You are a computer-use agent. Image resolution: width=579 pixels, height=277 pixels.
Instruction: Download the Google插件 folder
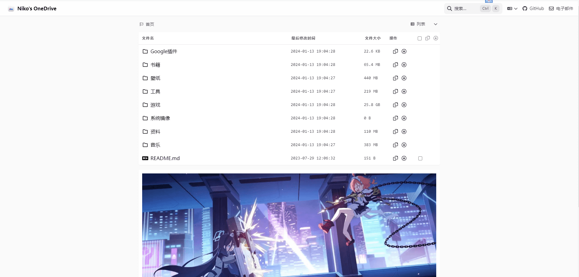(x=404, y=51)
